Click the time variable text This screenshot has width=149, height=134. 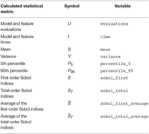coord(105,37)
